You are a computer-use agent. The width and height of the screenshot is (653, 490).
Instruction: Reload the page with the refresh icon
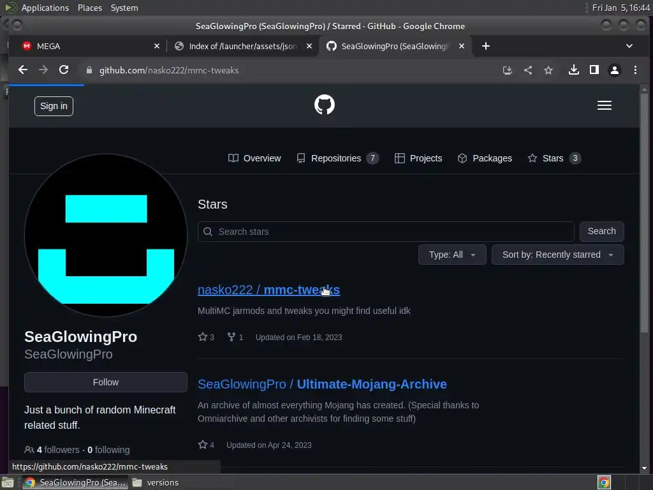click(x=64, y=70)
